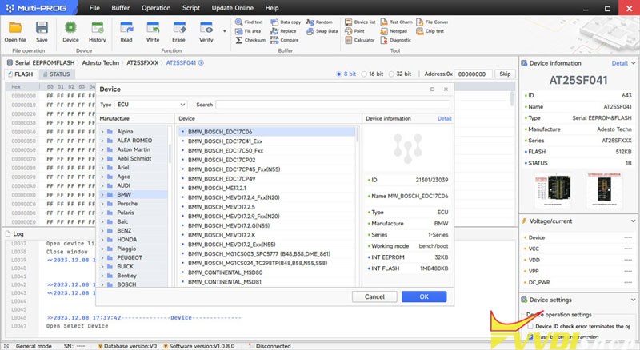640x350 pixels.
Task: Enable Device ID check error terminates option
Action: tap(530, 326)
